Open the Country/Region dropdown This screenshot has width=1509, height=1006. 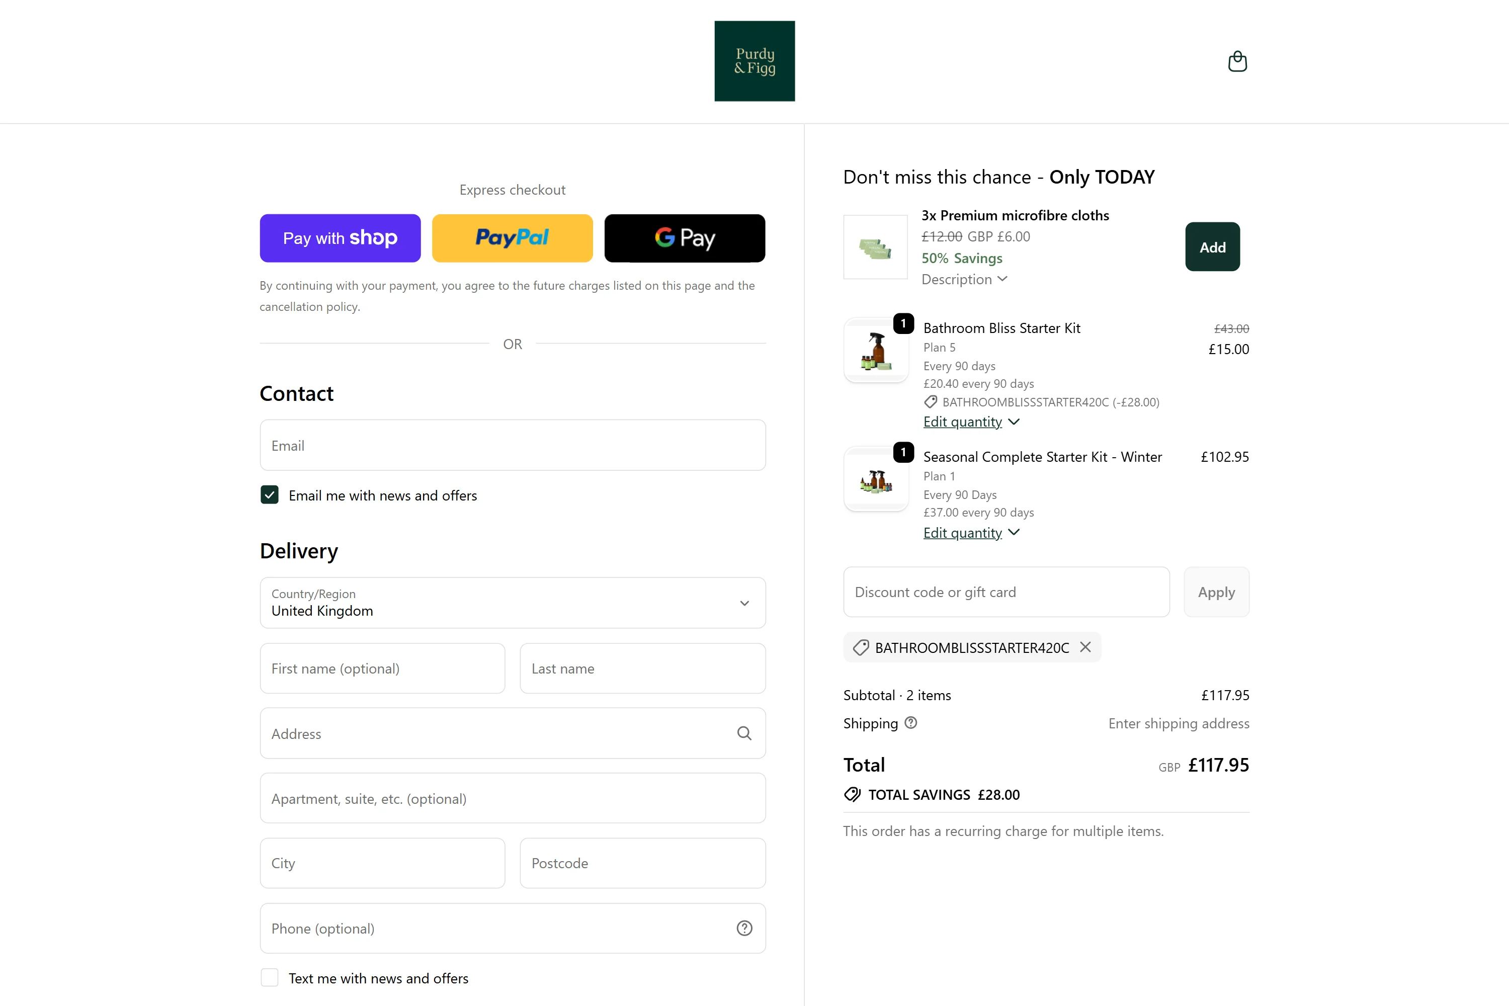[512, 603]
